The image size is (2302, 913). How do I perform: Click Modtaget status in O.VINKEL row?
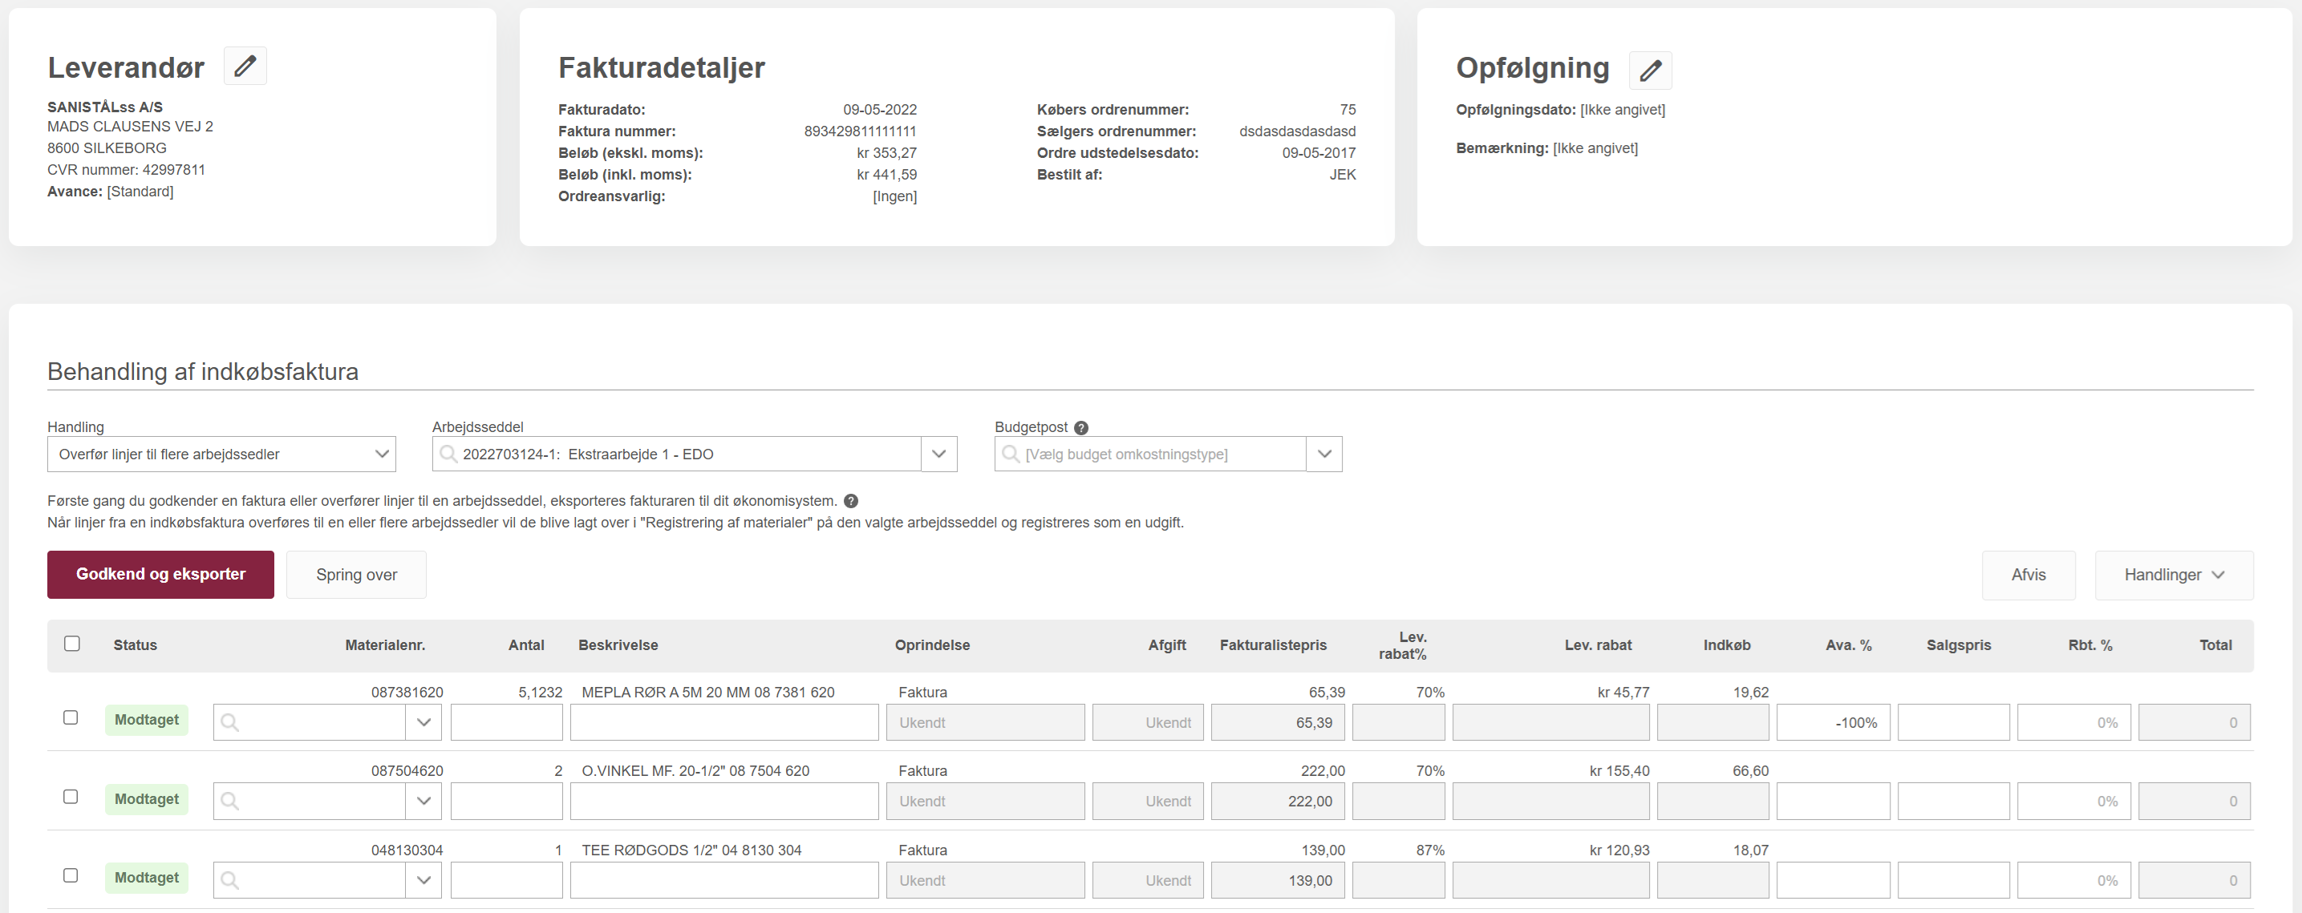tap(147, 798)
